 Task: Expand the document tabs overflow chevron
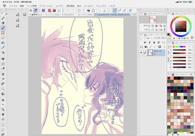pyautogui.click(x=134, y=15)
